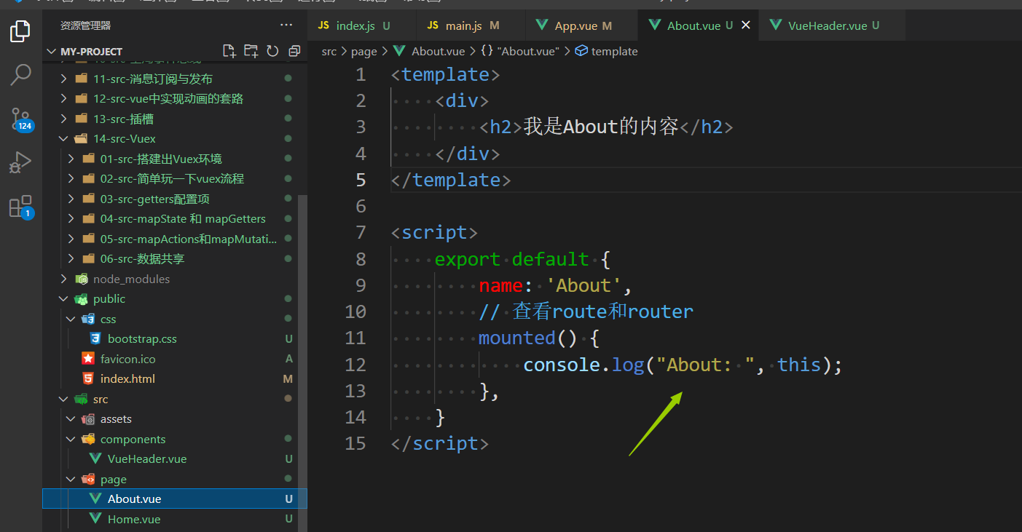
Task: Click the src breadcrumb segment
Action: point(329,51)
